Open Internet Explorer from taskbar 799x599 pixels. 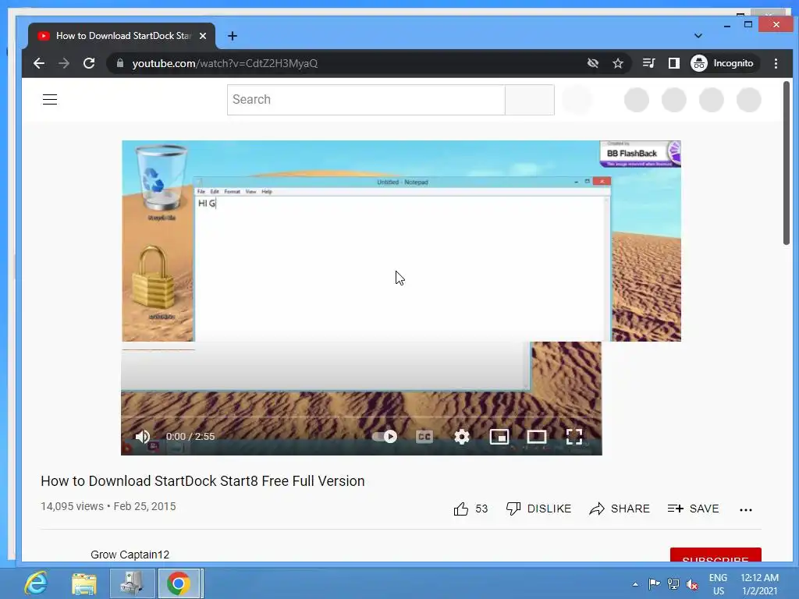[36, 583]
